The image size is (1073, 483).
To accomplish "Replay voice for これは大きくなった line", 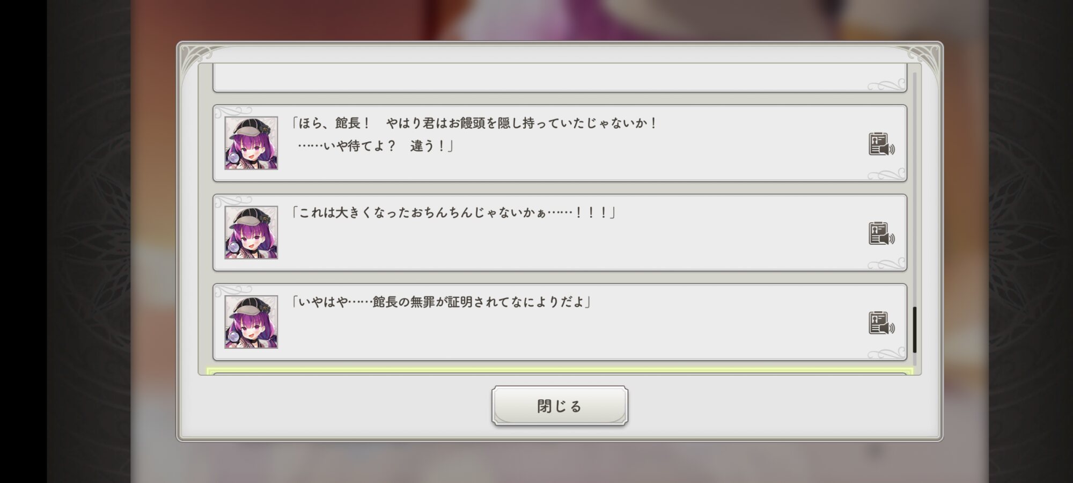I will tap(881, 234).
